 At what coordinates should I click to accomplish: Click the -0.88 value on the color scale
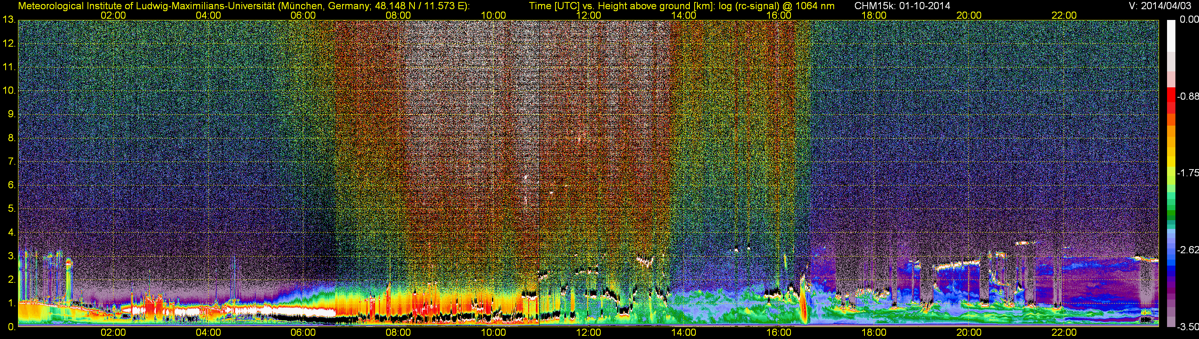1187,97
